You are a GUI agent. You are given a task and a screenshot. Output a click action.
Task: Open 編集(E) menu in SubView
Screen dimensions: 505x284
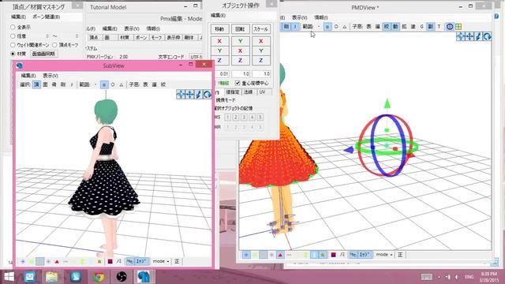[x=28, y=76]
